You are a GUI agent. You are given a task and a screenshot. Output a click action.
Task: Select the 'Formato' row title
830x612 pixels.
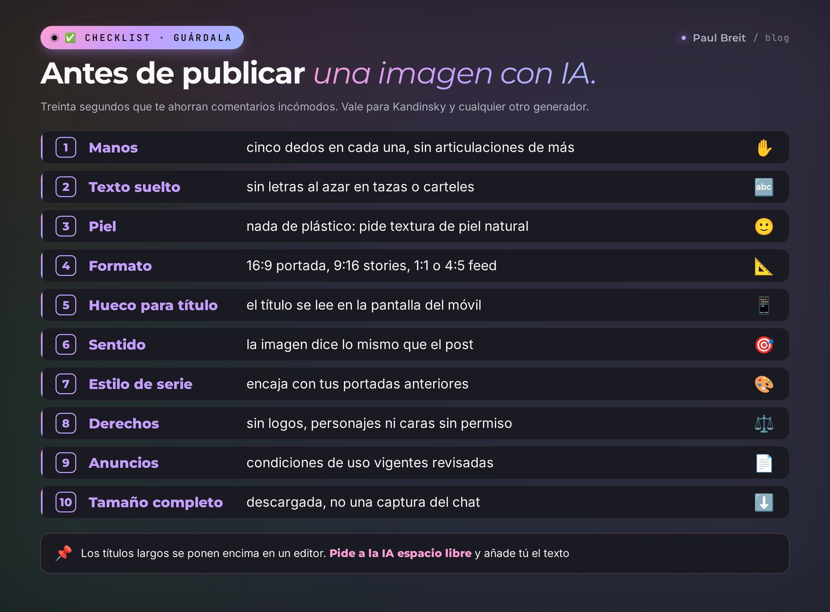click(x=120, y=266)
